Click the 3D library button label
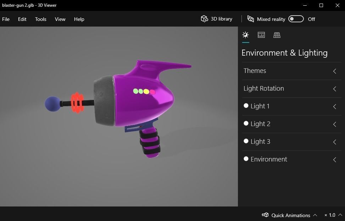This screenshot has width=345, height=221. click(222, 19)
